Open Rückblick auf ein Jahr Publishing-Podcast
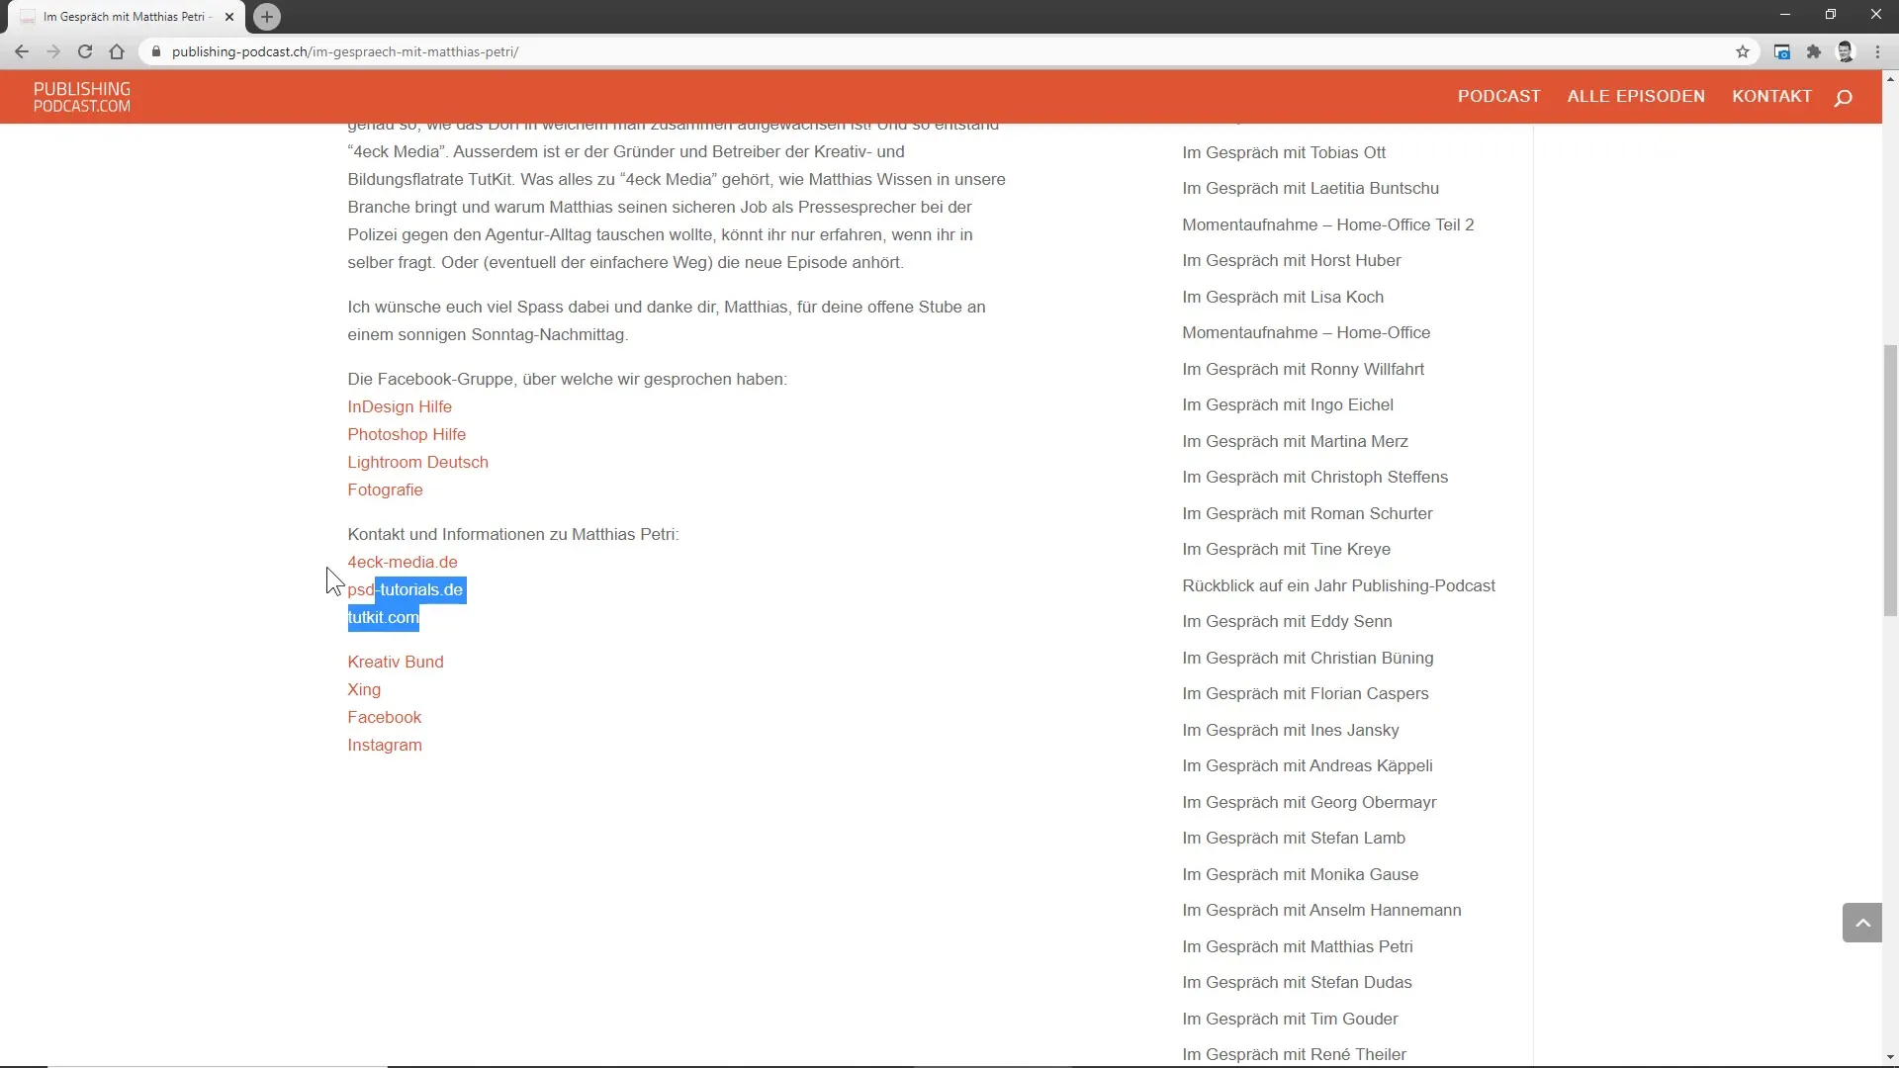 1339,585
